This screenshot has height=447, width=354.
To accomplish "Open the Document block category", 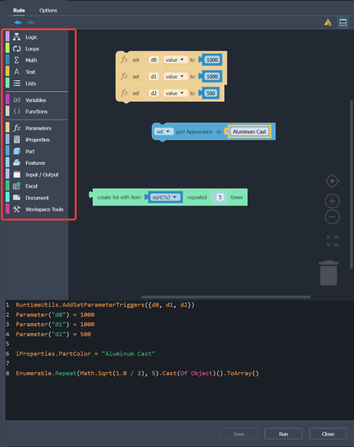I will pyautogui.click(x=37, y=198).
